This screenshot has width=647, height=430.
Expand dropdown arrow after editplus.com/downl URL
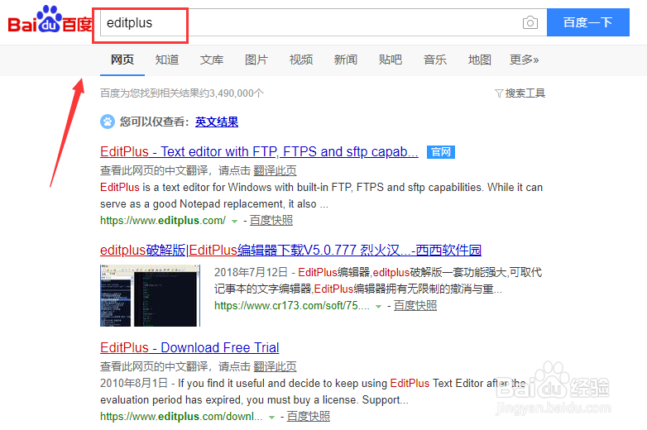click(271, 418)
